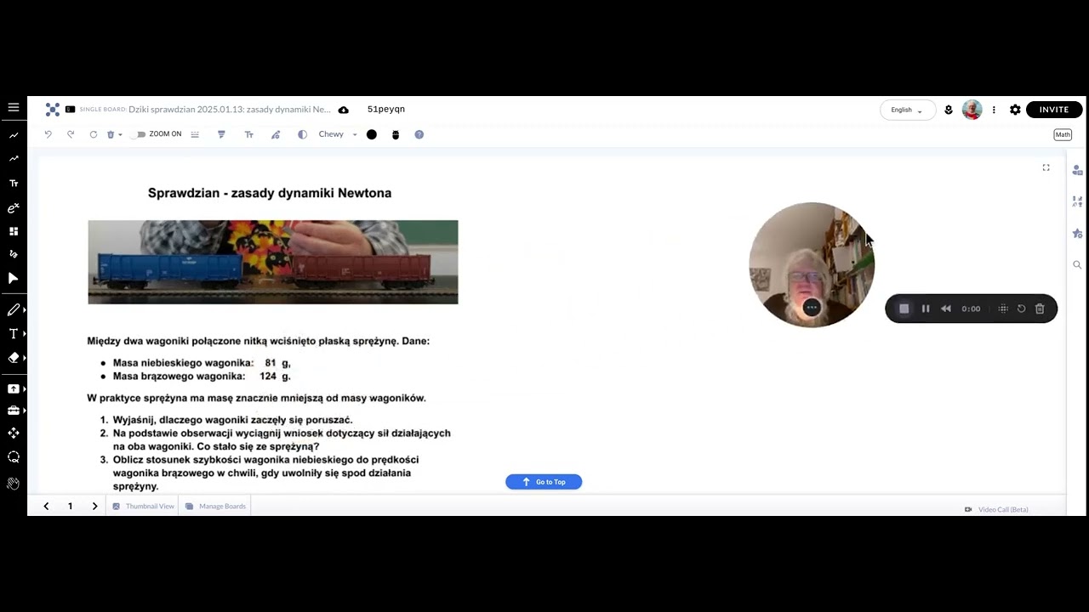
Task: Open the three-dot more options menu
Action: pos(994,110)
